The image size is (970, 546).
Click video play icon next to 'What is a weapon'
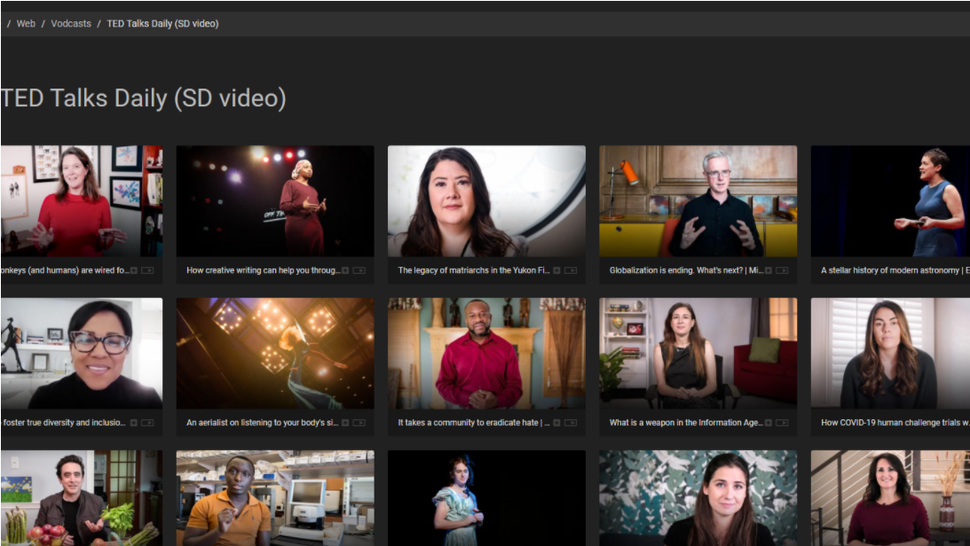tap(782, 423)
